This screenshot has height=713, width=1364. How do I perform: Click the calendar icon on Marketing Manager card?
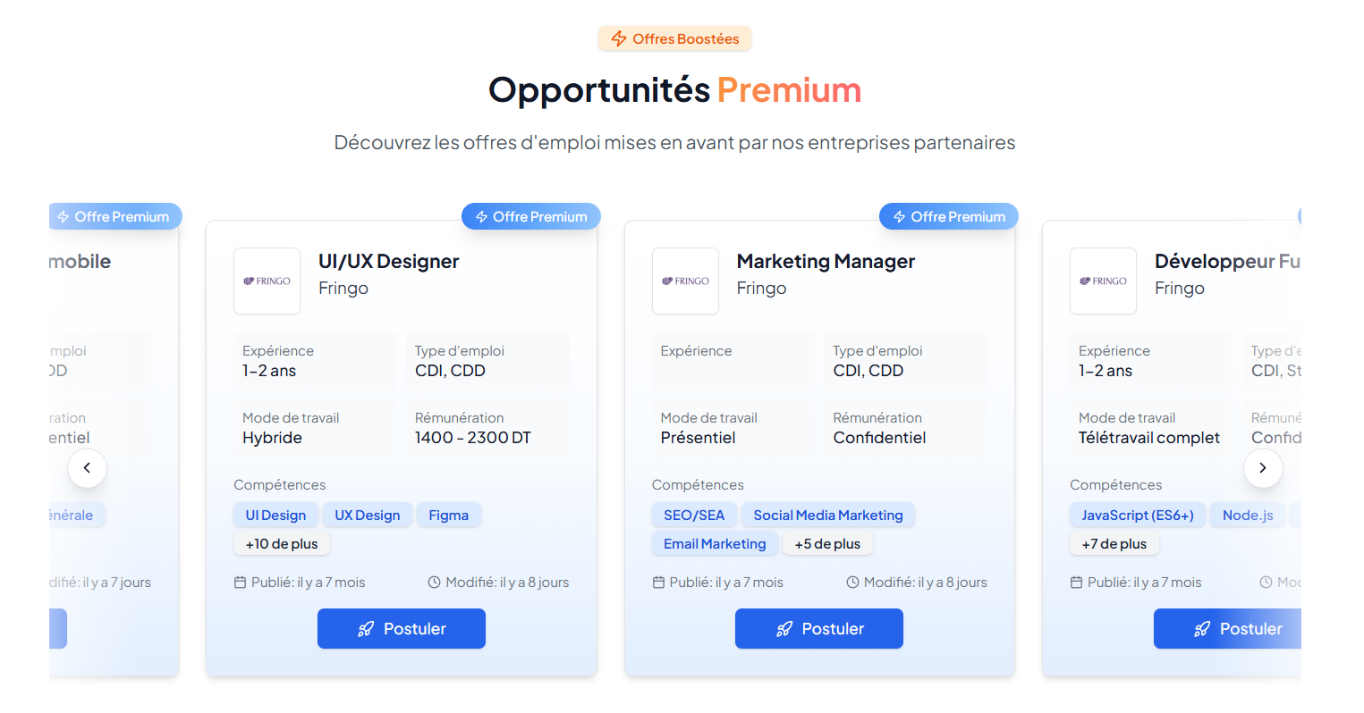point(658,583)
